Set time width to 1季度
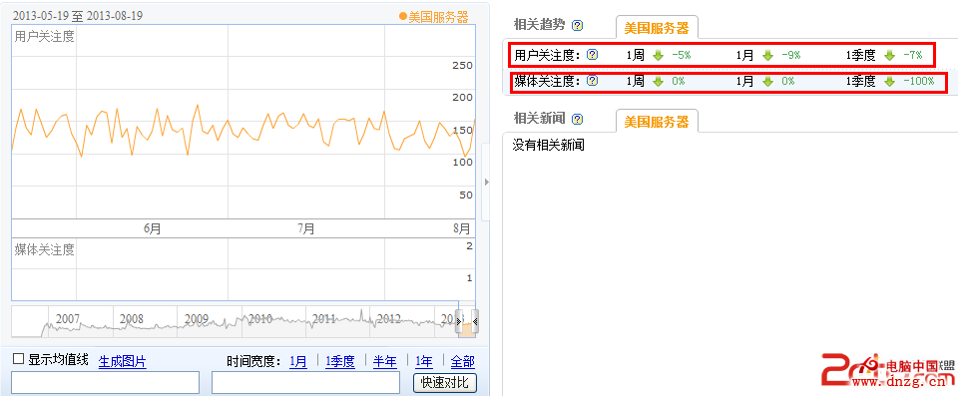 click(340, 362)
